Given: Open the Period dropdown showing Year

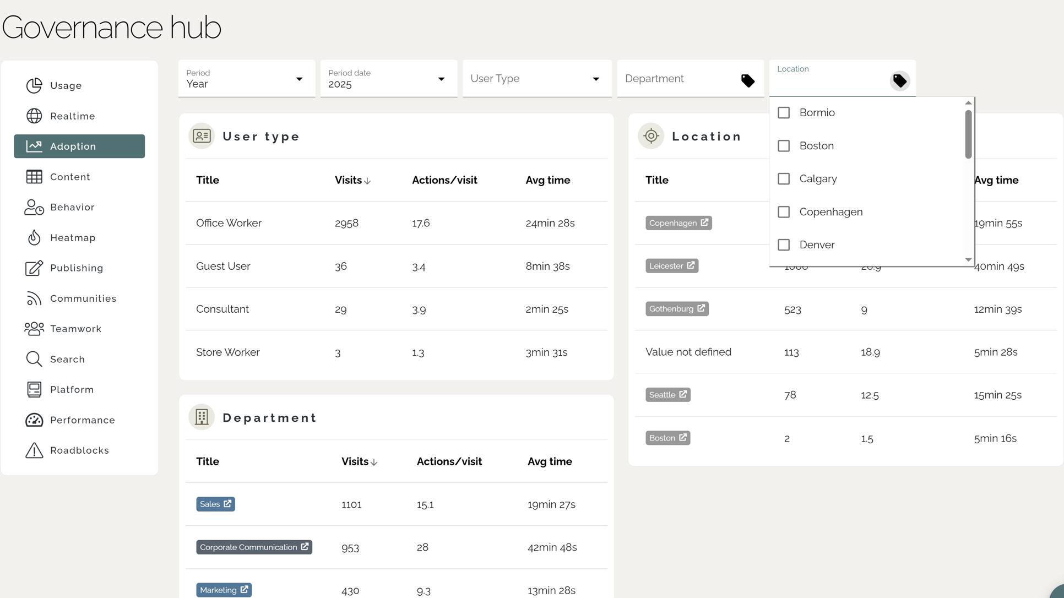Looking at the screenshot, I should (247, 79).
